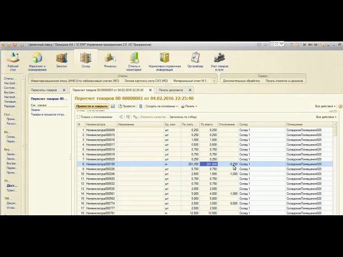Click Транс... item in left sidebar
343x257 pixels.
(x=11, y=191)
